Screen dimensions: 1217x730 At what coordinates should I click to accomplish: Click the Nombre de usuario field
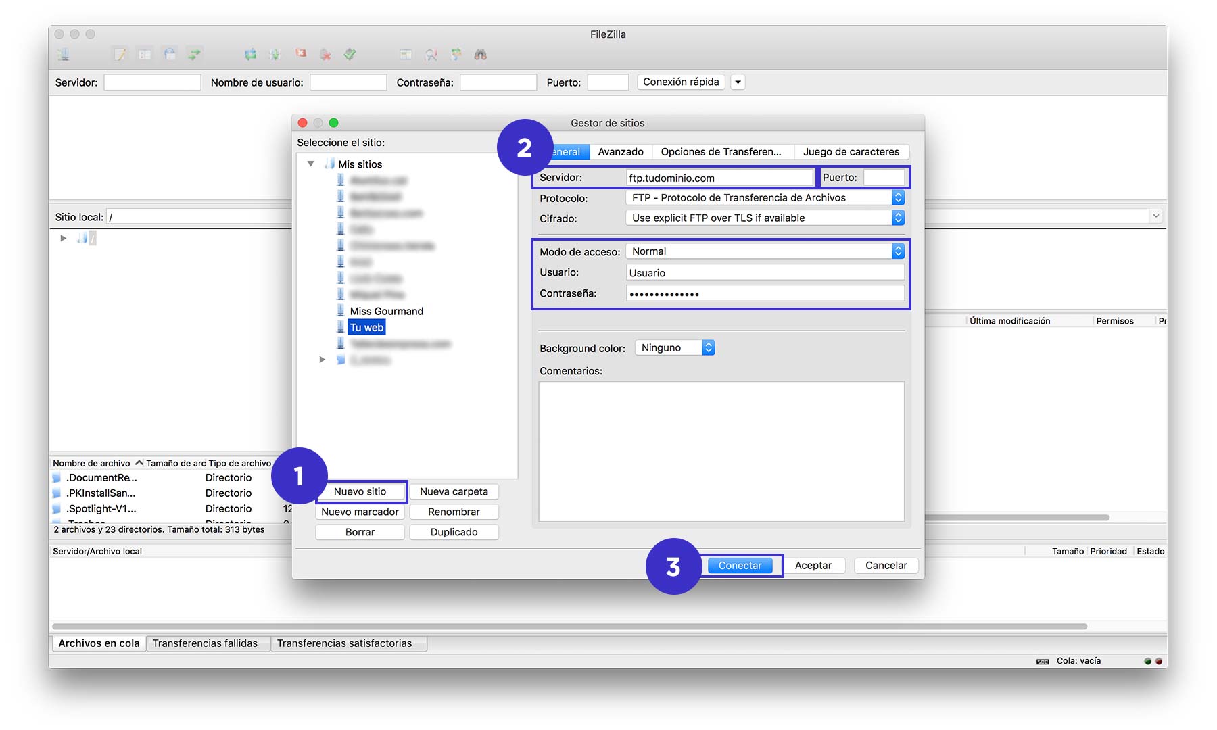point(348,82)
